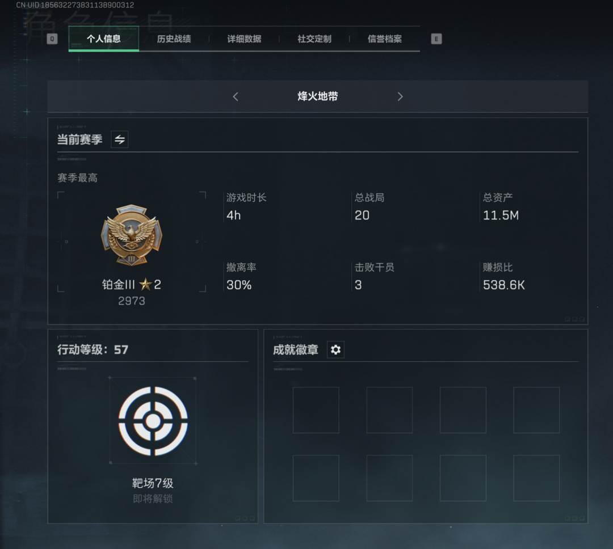Click the 总资产 11.5M stat

pyautogui.click(x=501, y=207)
